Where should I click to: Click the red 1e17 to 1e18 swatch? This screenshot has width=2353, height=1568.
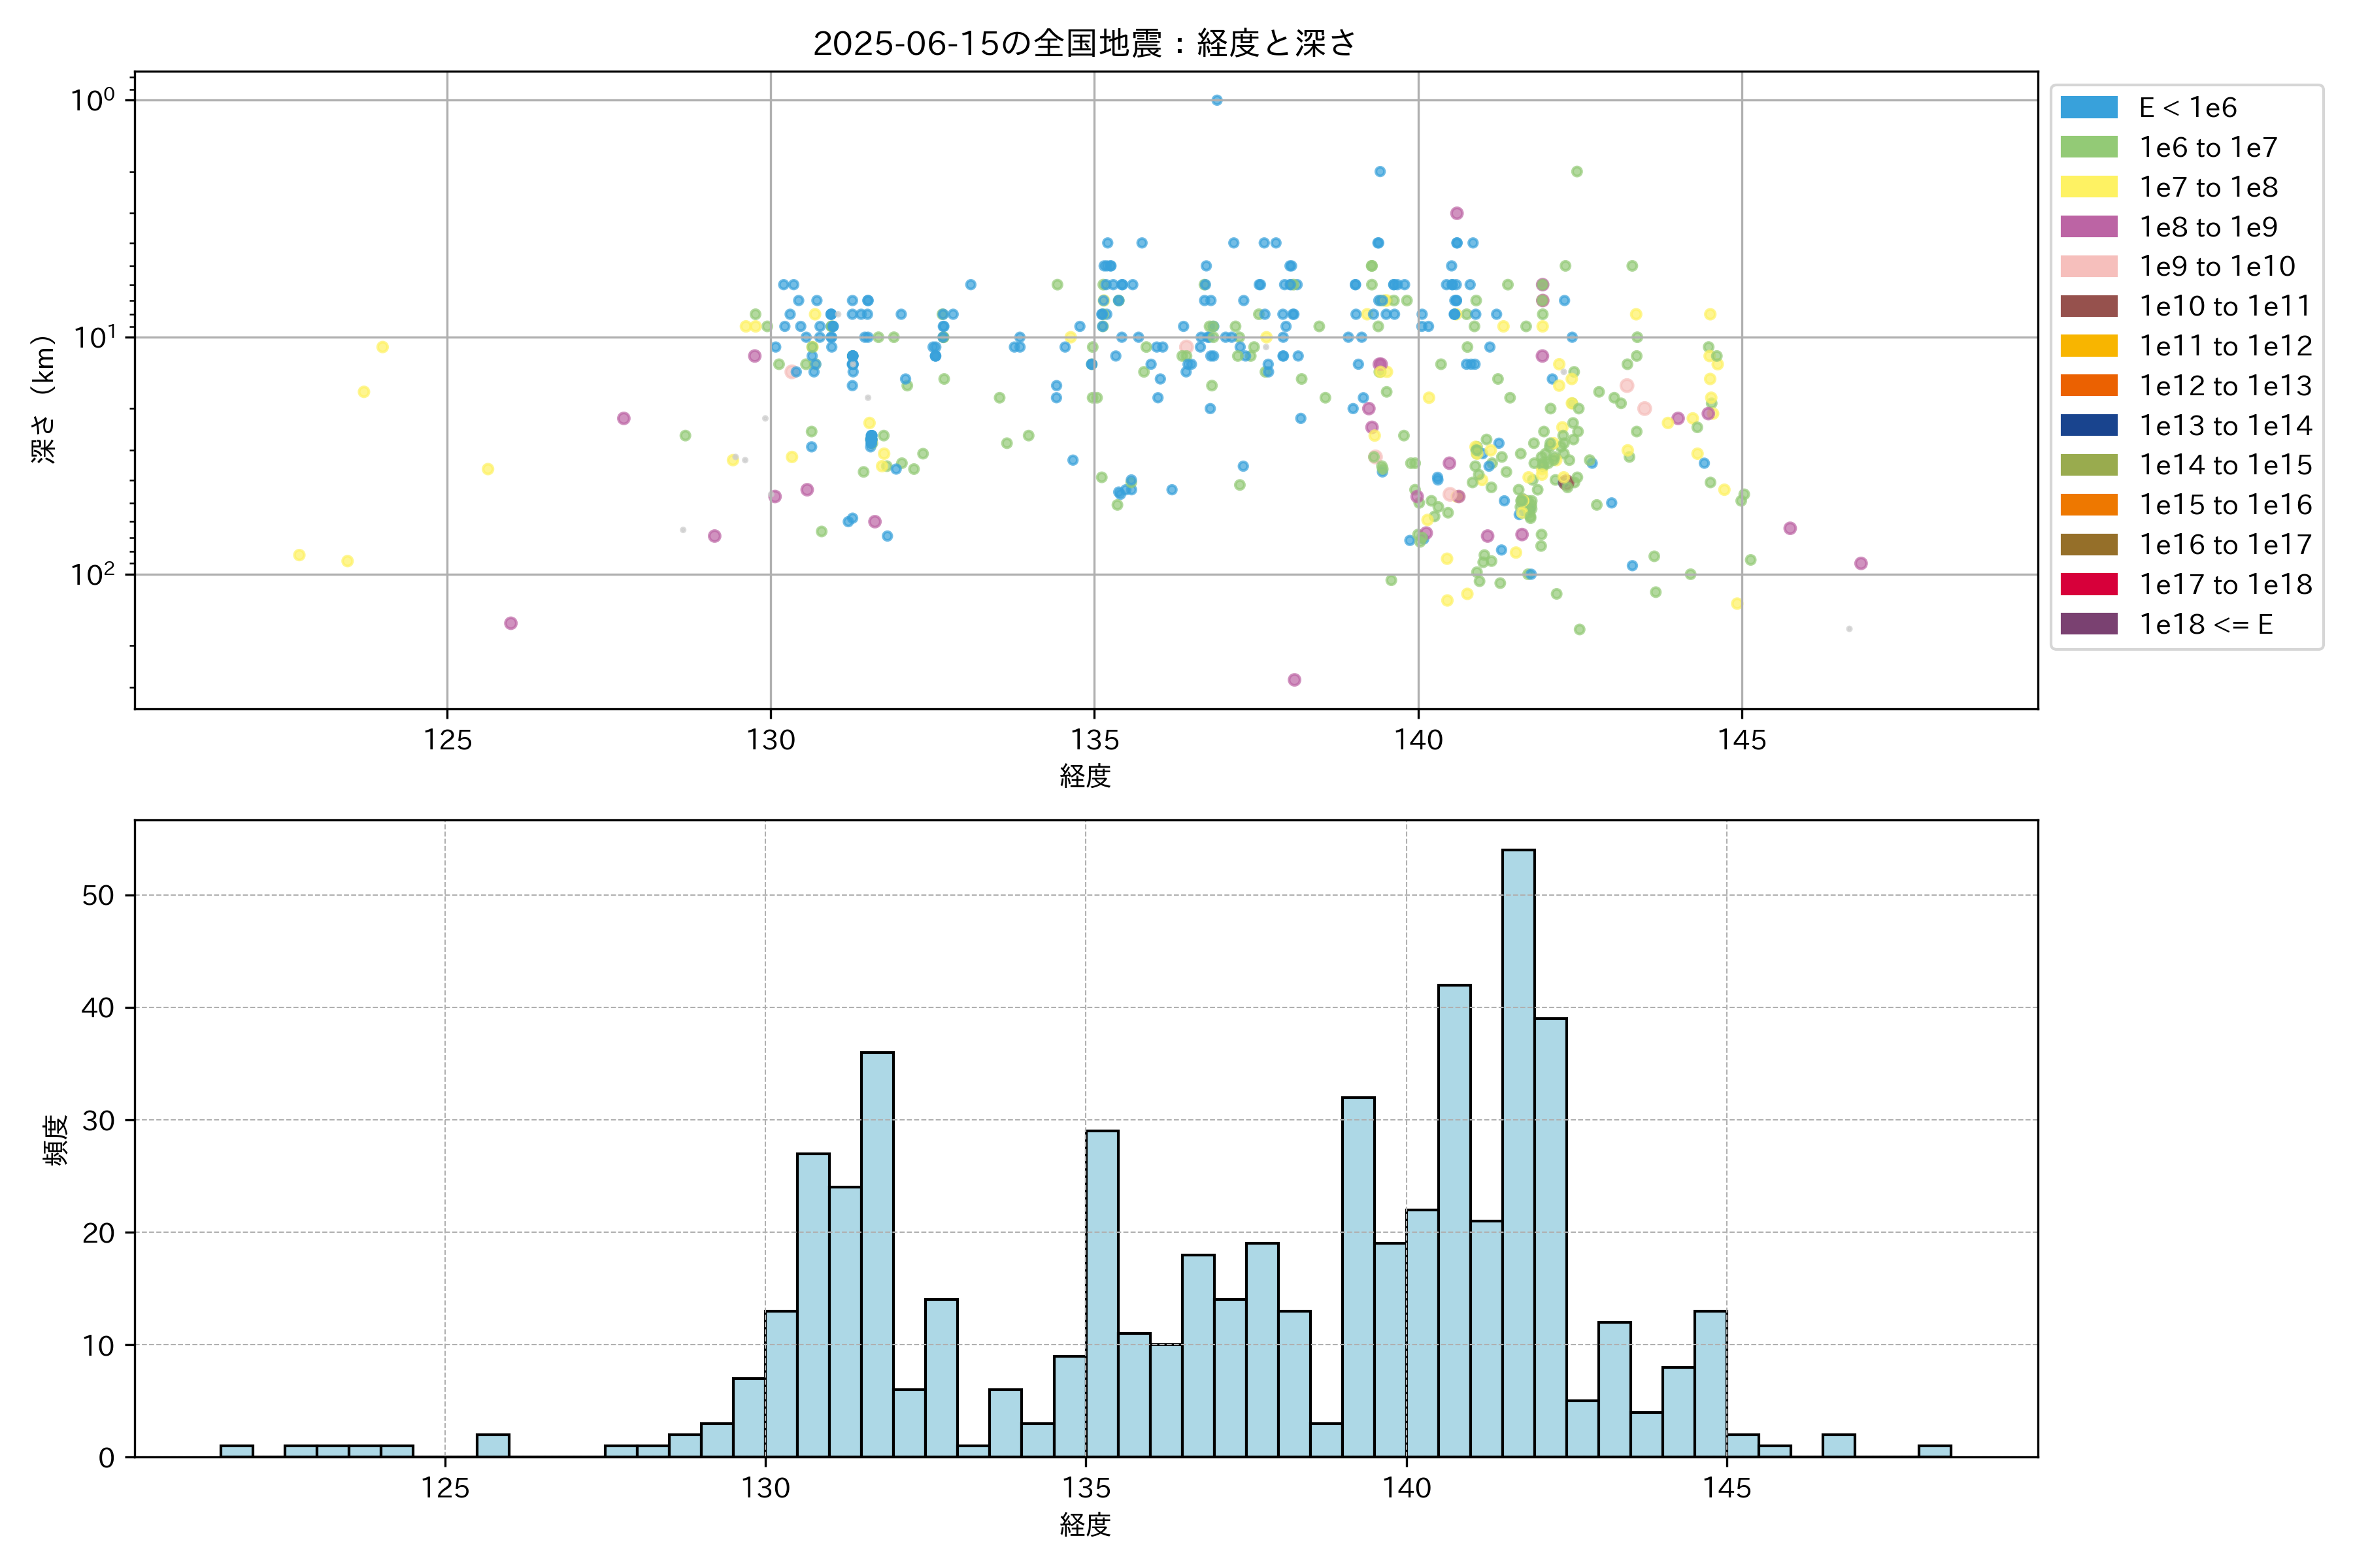point(2089,584)
